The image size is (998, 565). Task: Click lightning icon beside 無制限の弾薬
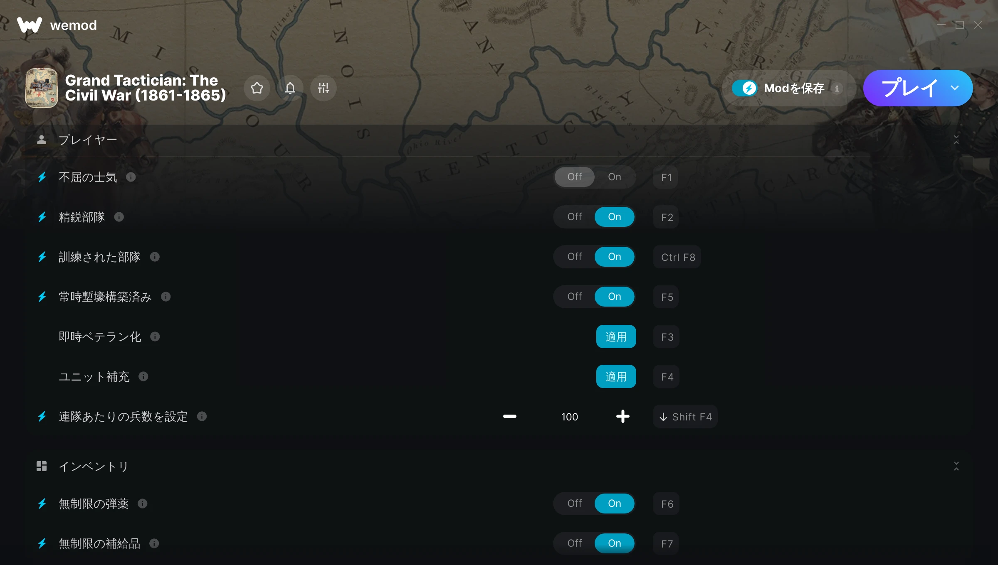(42, 504)
